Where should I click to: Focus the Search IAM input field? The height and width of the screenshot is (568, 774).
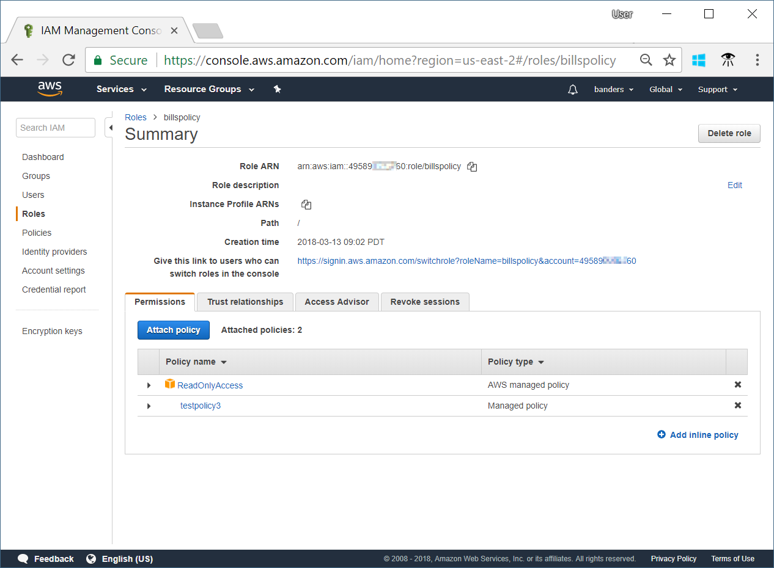tap(56, 128)
